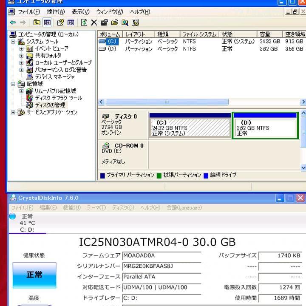
Task: Click the left arrow of the horizontal scrollbar
Action: pyautogui.click(x=101, y=102)
